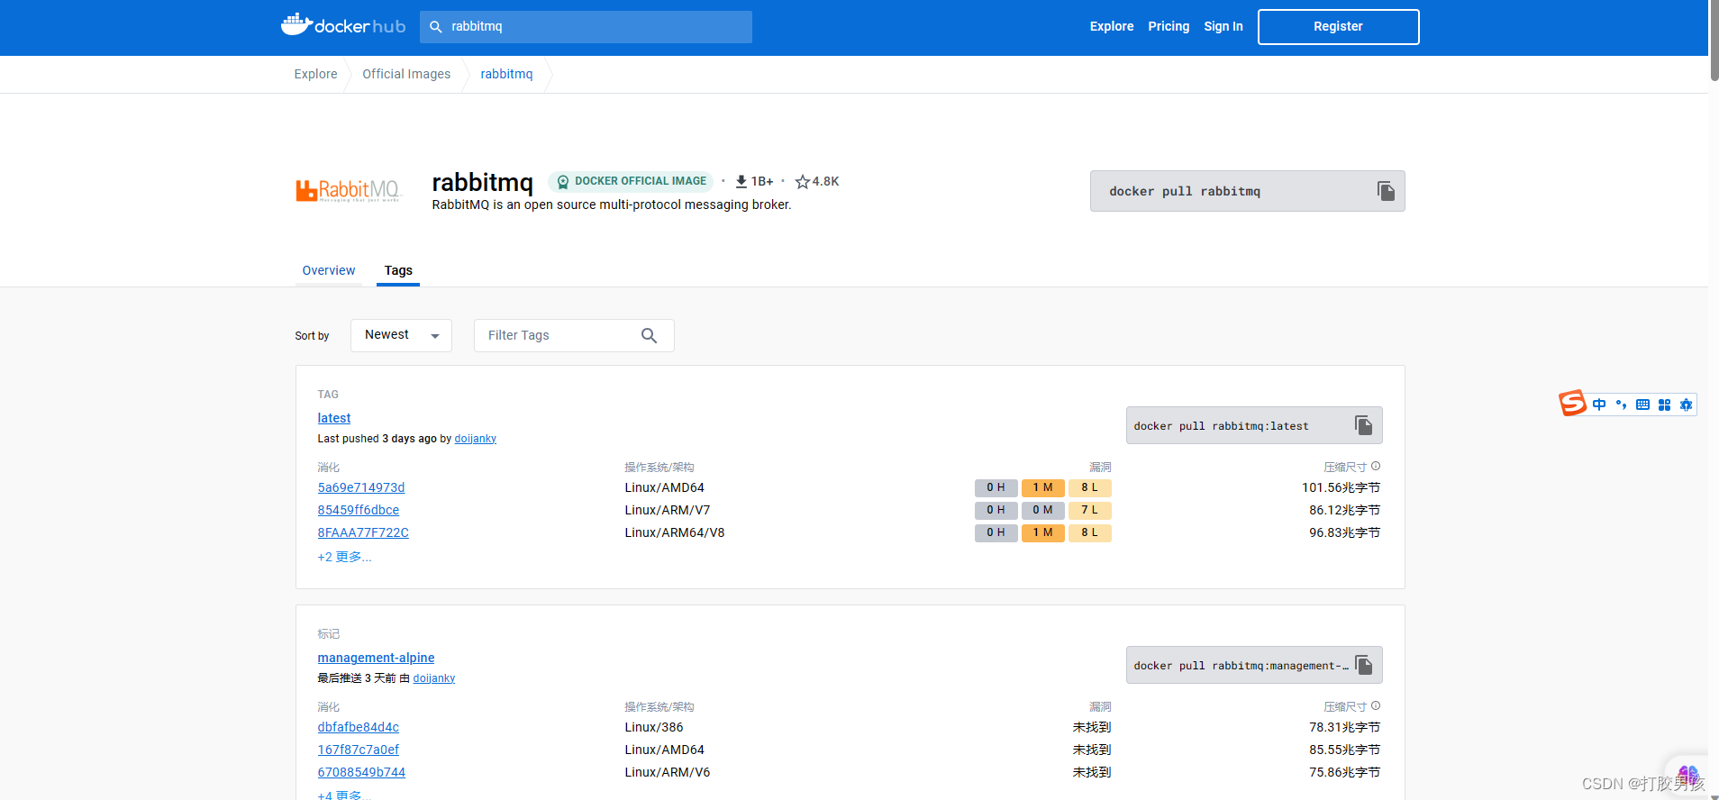The image size is (1719, 800).
Task: Click the '8 L' badge on the Linux/ARM64/V8 row
Action: (1089, 532)
